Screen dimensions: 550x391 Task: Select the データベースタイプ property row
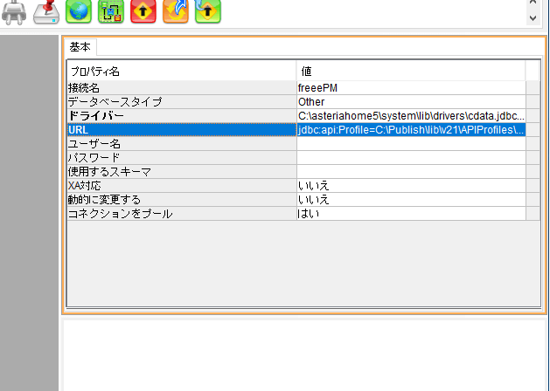pyautogui.click(x=182, y=102)
